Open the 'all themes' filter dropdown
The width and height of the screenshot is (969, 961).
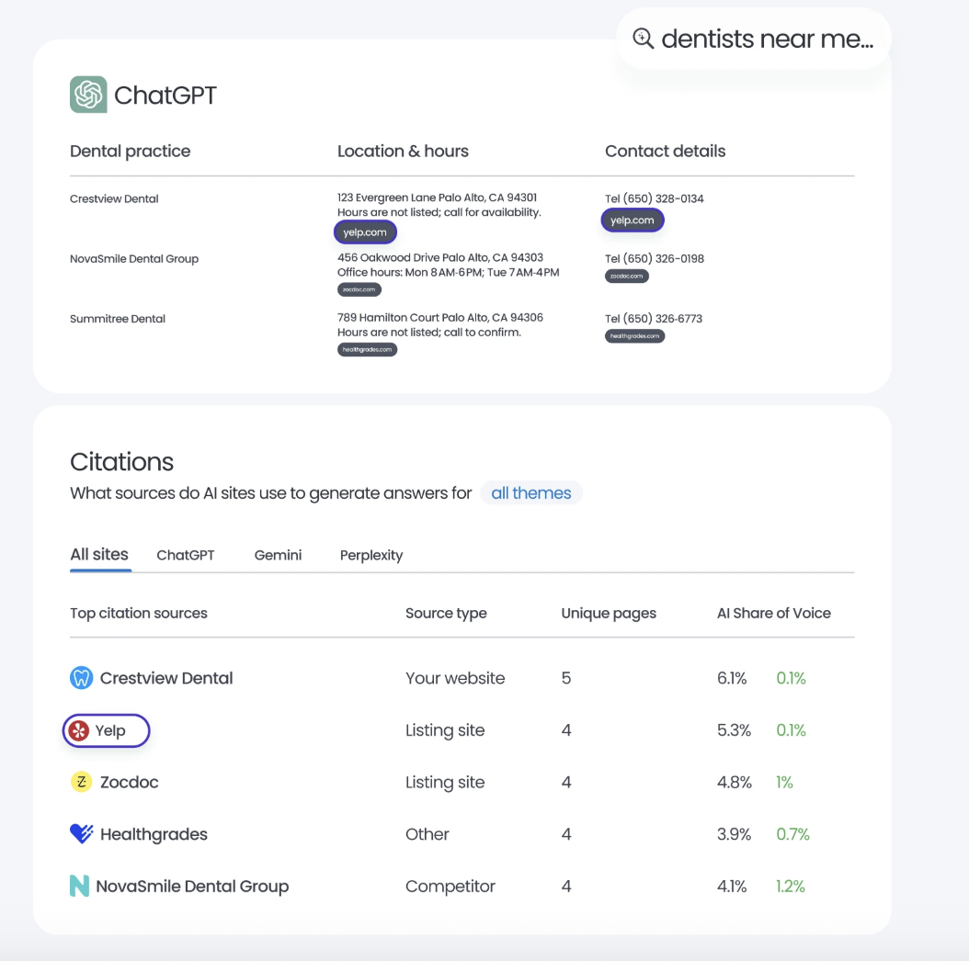pos(530,492)
